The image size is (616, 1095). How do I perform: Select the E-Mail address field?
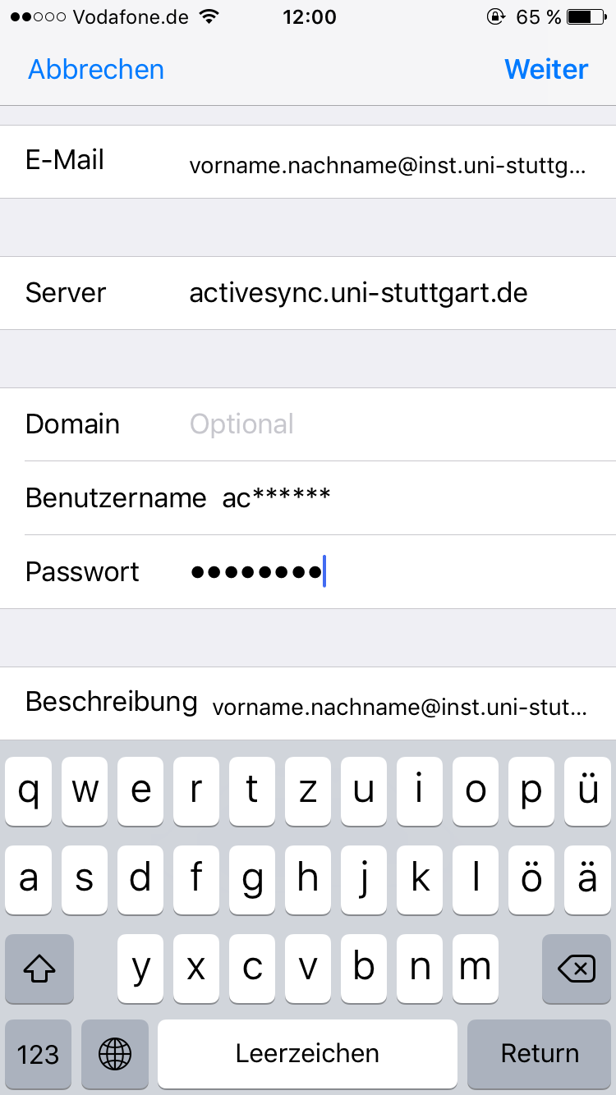(308, 162)
